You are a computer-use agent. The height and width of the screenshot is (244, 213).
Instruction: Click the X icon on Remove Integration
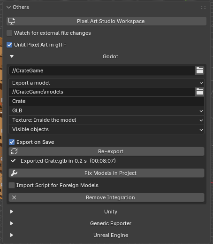14,197
